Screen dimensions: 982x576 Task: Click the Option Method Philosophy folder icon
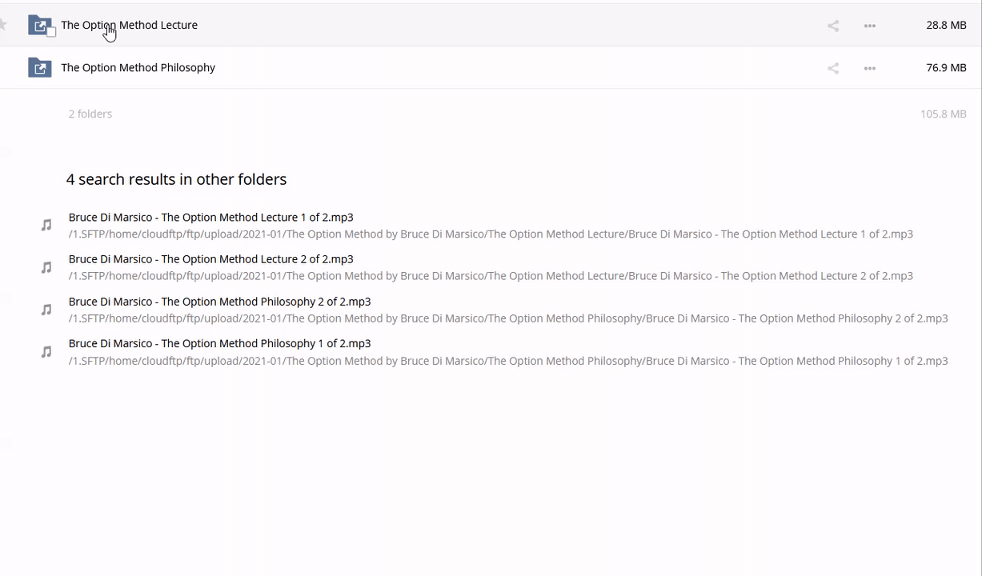tap(39, 67)
